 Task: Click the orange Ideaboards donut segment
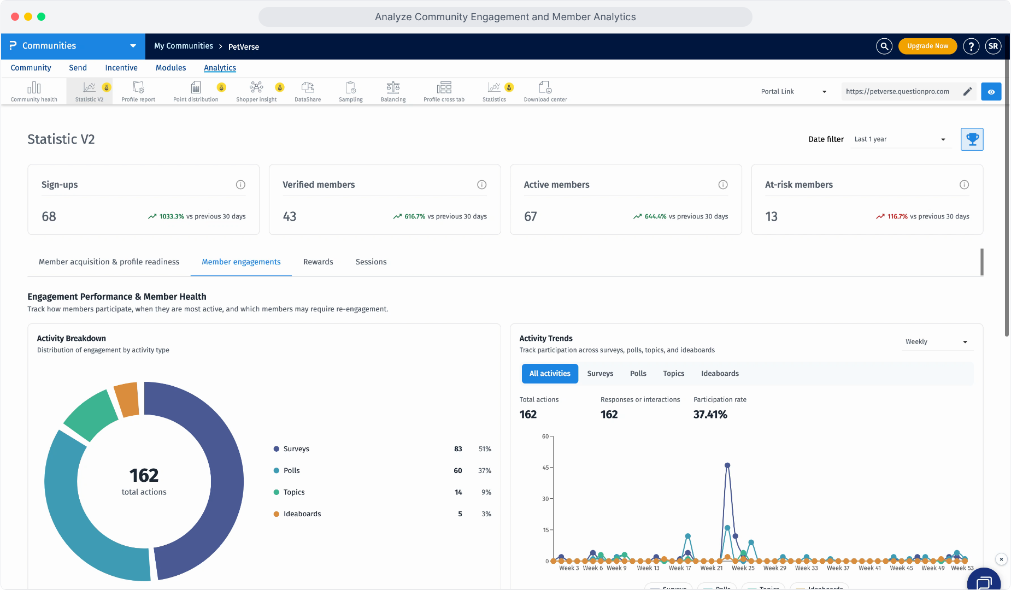coord(127,399)
